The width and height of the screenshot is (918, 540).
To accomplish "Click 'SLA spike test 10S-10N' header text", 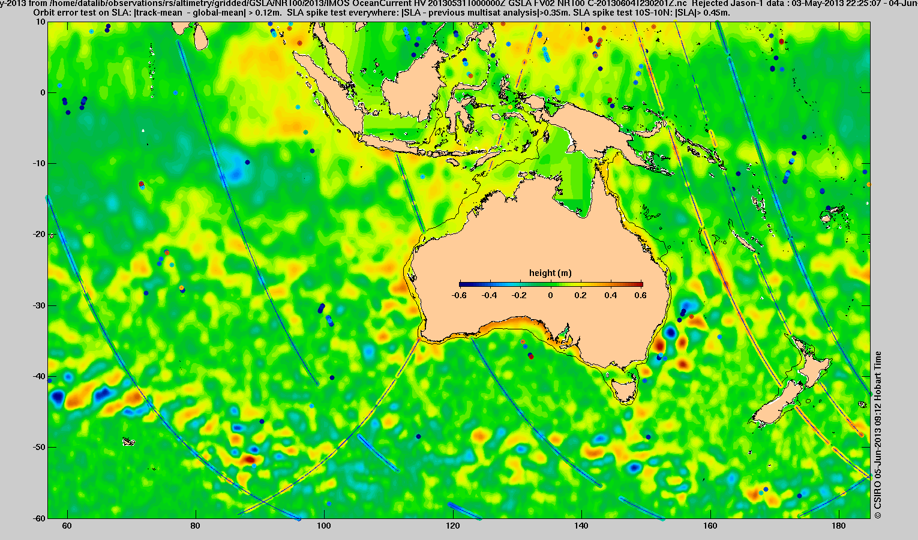I will pos(623,12).
